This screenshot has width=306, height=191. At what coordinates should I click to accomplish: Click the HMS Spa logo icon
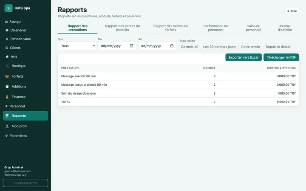[8, 8]
